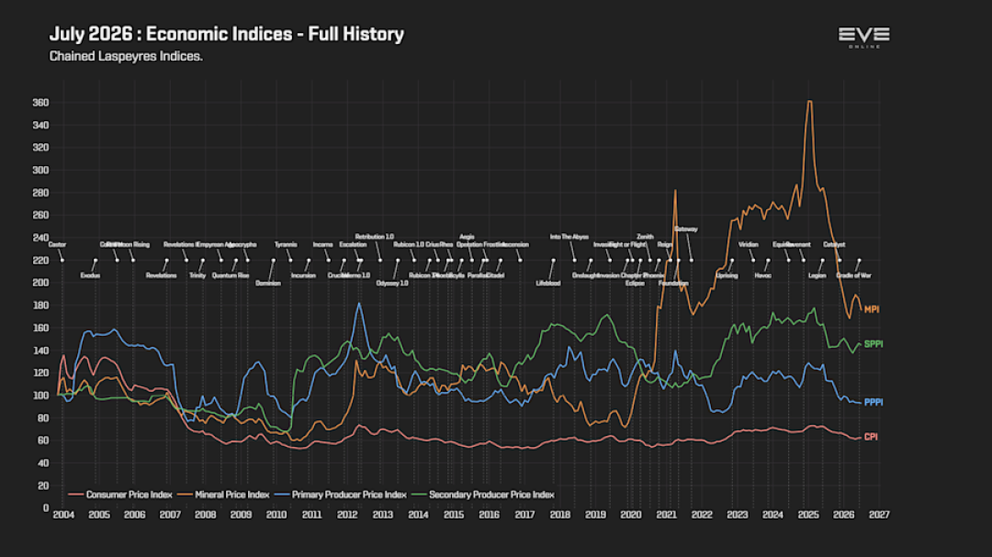The height and width of the screenshot is (557, 992).
Task: Click the Castor expansion marker label
Action: click(57, 245)
